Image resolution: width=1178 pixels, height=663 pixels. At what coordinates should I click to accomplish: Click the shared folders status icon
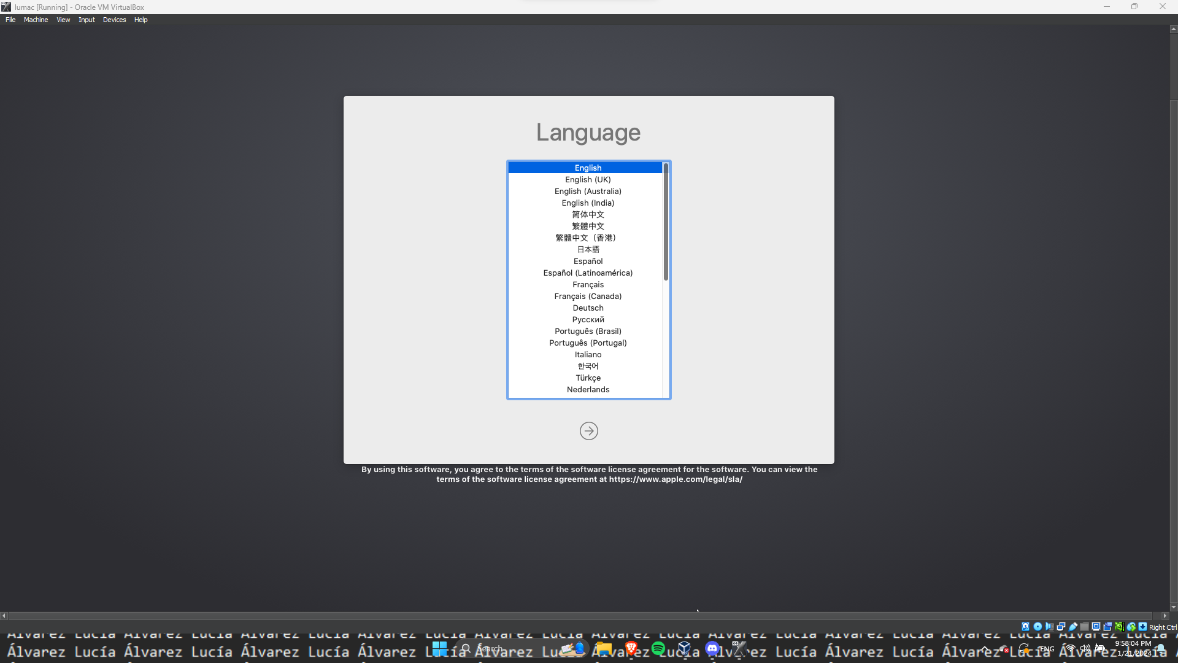(1084, 627)
